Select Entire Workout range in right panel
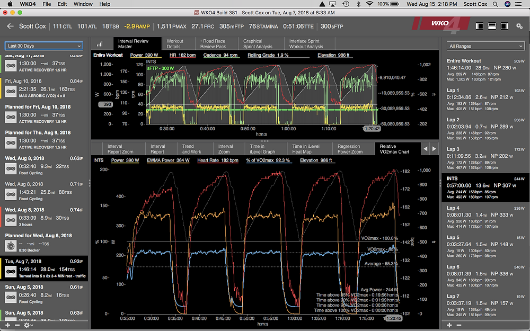Image resolution: width=530 pixels, height=331 pixels. pyautogui.click(x=485, y=70)
